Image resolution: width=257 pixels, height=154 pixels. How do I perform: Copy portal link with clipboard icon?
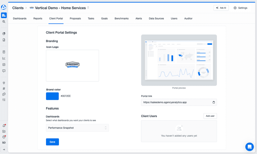tap(214, 102)
